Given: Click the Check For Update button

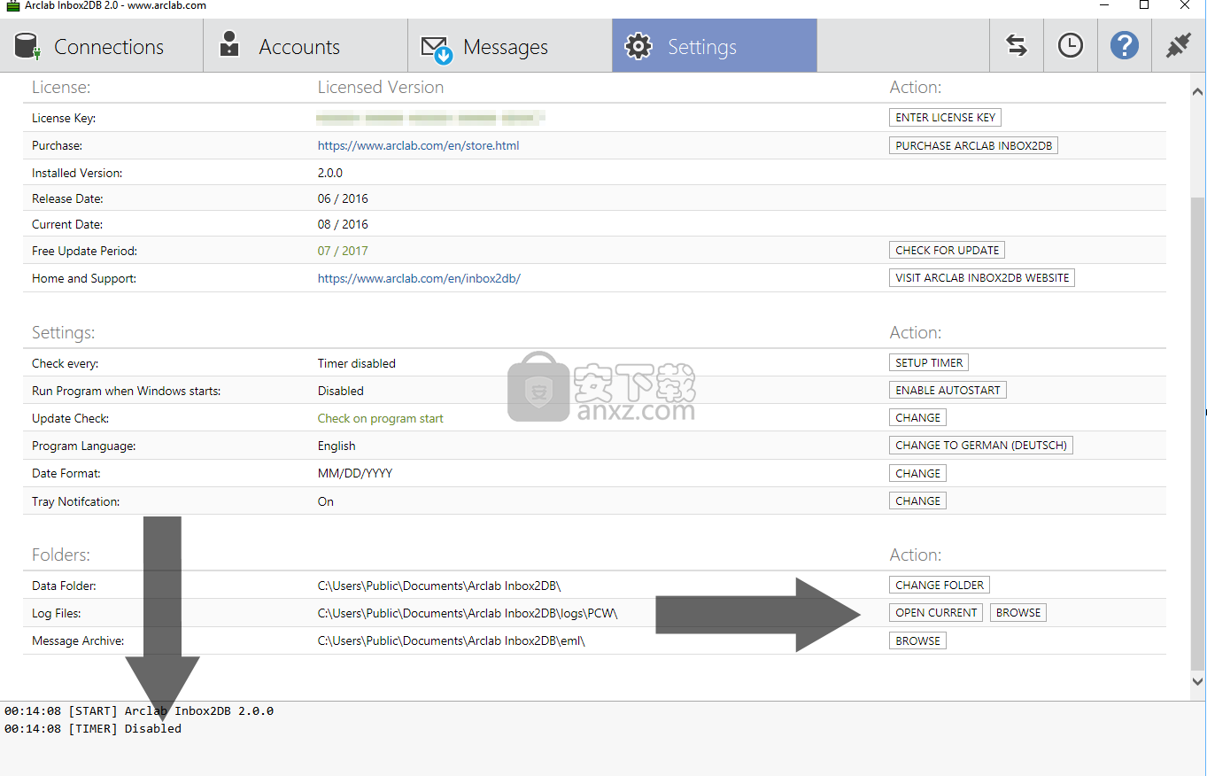Looking at the screenshot, I should 947,250.
